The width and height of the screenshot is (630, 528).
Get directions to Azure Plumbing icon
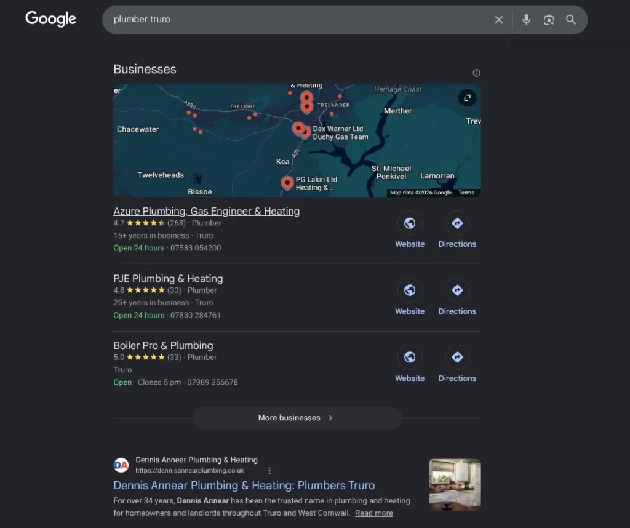457,223
